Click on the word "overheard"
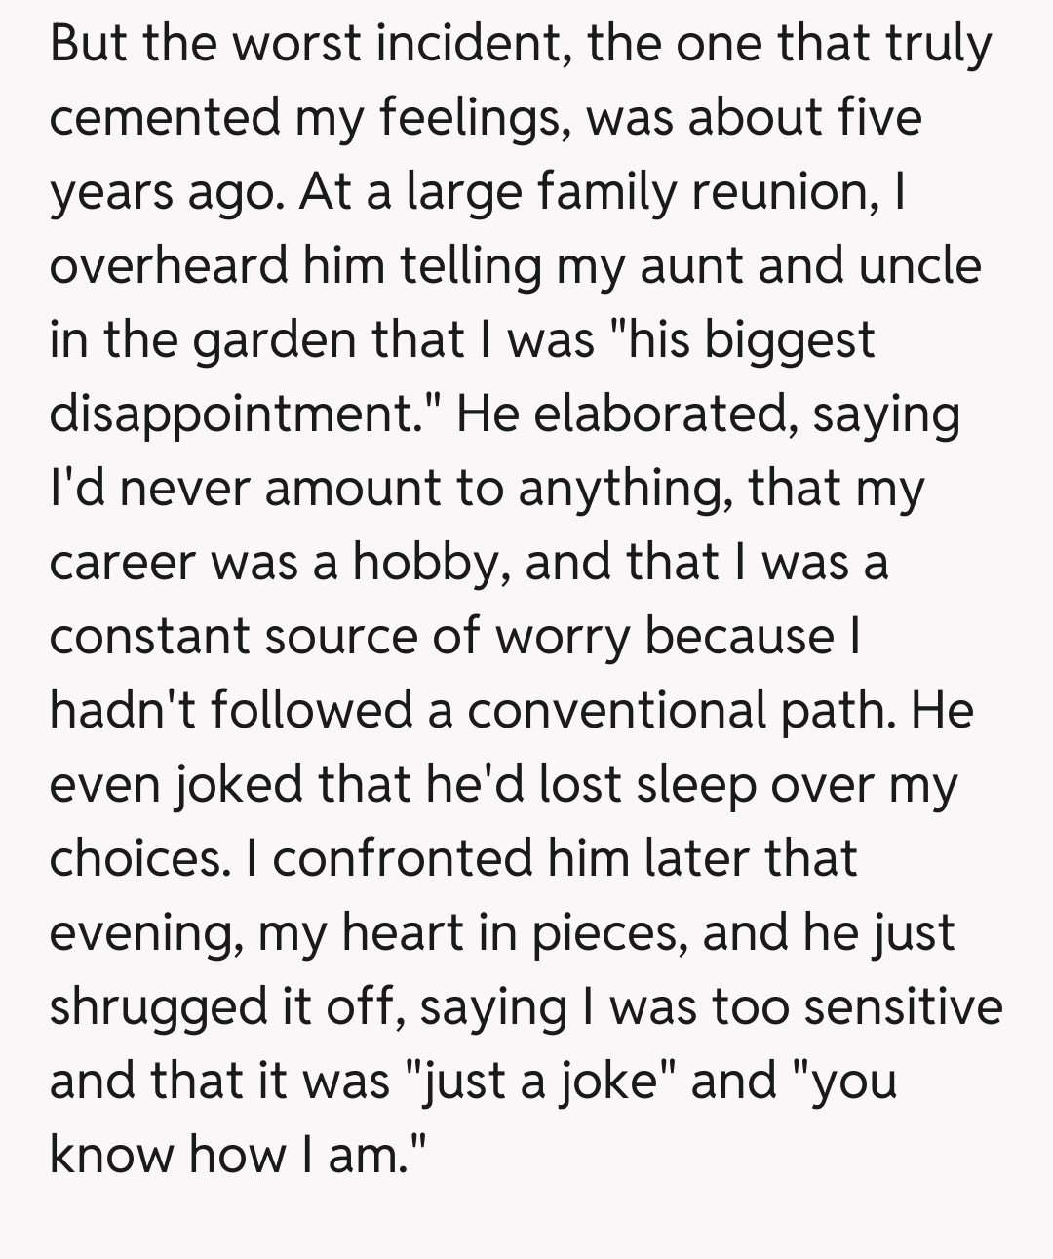The height and width of the screenshot is (1259, 1053). point(169,266)
